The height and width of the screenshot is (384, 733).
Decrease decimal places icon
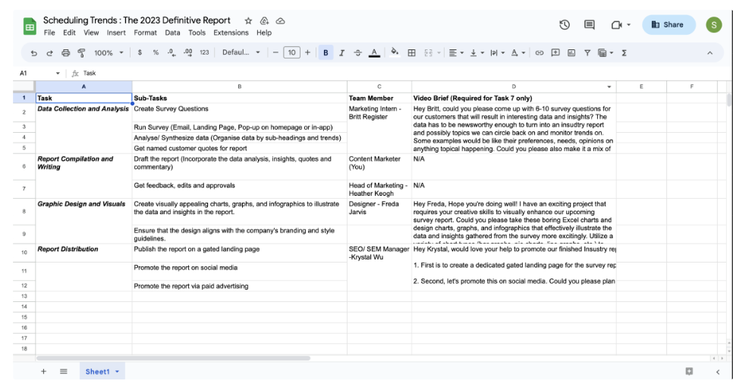[171, 53]
